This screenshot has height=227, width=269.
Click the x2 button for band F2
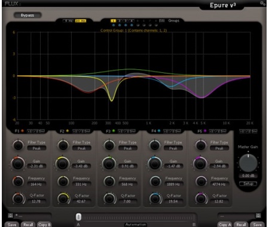[75, 131]
